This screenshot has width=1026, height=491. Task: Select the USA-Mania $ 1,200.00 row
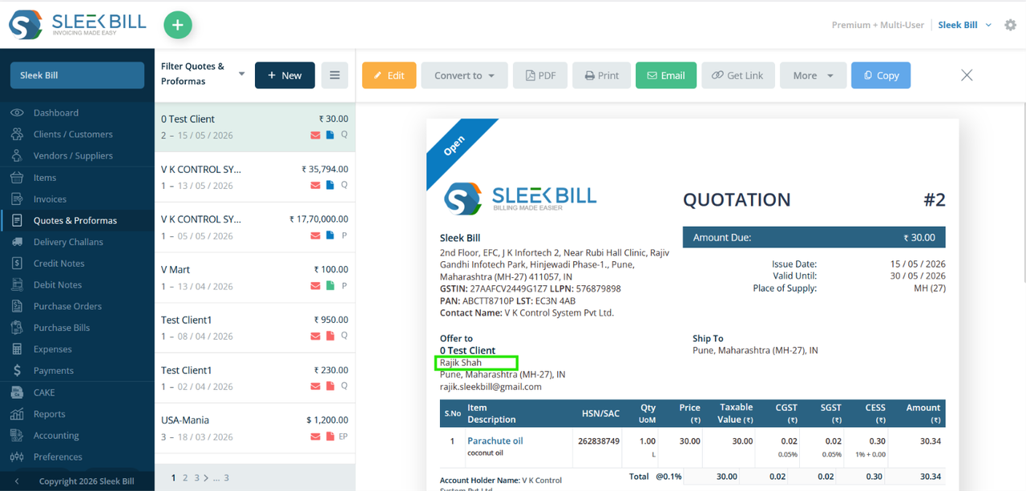255,428
